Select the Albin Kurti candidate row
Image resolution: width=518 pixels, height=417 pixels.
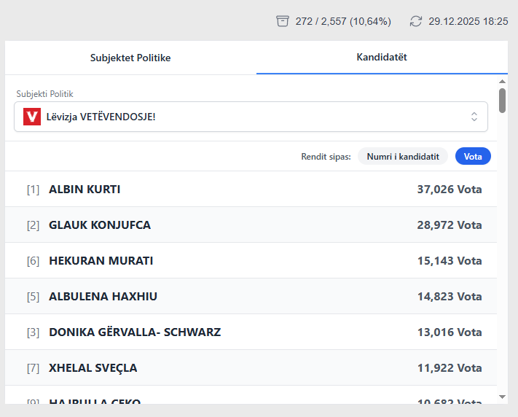coord(251,190)
